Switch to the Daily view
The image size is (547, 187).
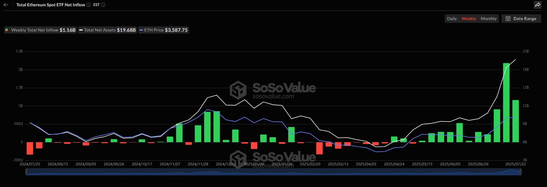[452, 19]
